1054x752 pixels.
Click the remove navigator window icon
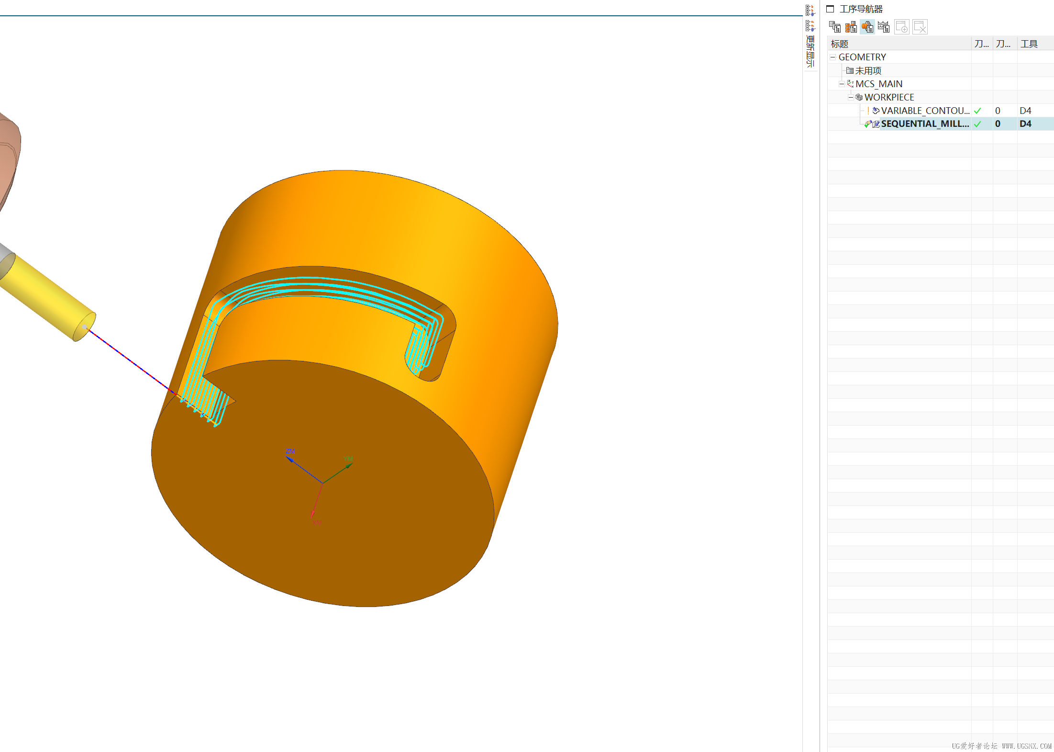tap(920, 27)
